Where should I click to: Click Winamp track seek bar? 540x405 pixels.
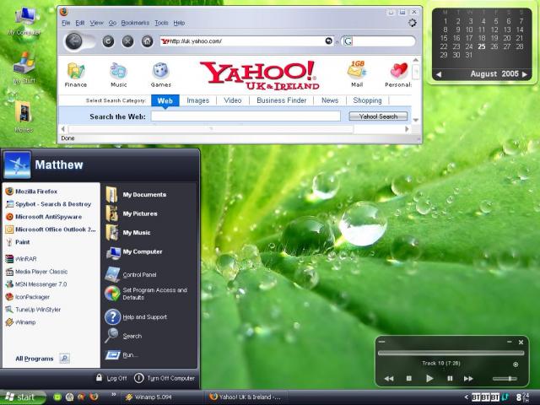tap(451, 353)
